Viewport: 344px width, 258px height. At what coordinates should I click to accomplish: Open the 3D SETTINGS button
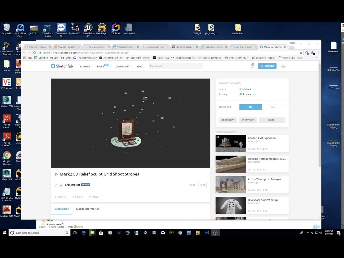[x=248, y=120]
